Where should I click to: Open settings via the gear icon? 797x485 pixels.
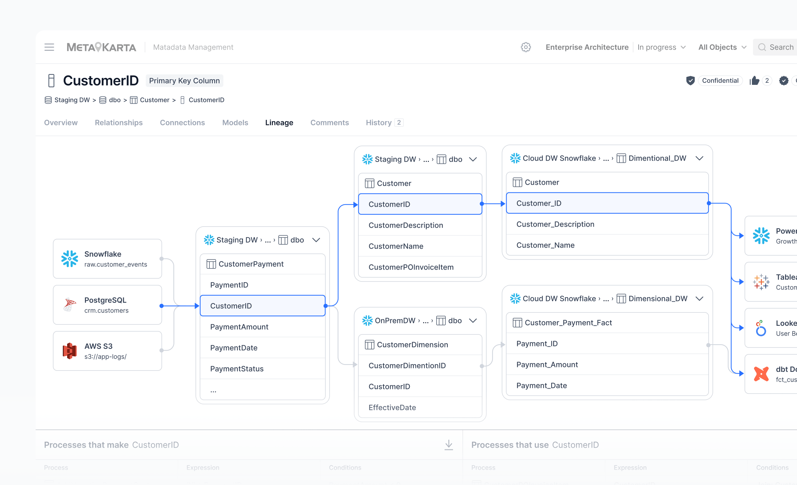pyautogui.click(x=526, y=47)
